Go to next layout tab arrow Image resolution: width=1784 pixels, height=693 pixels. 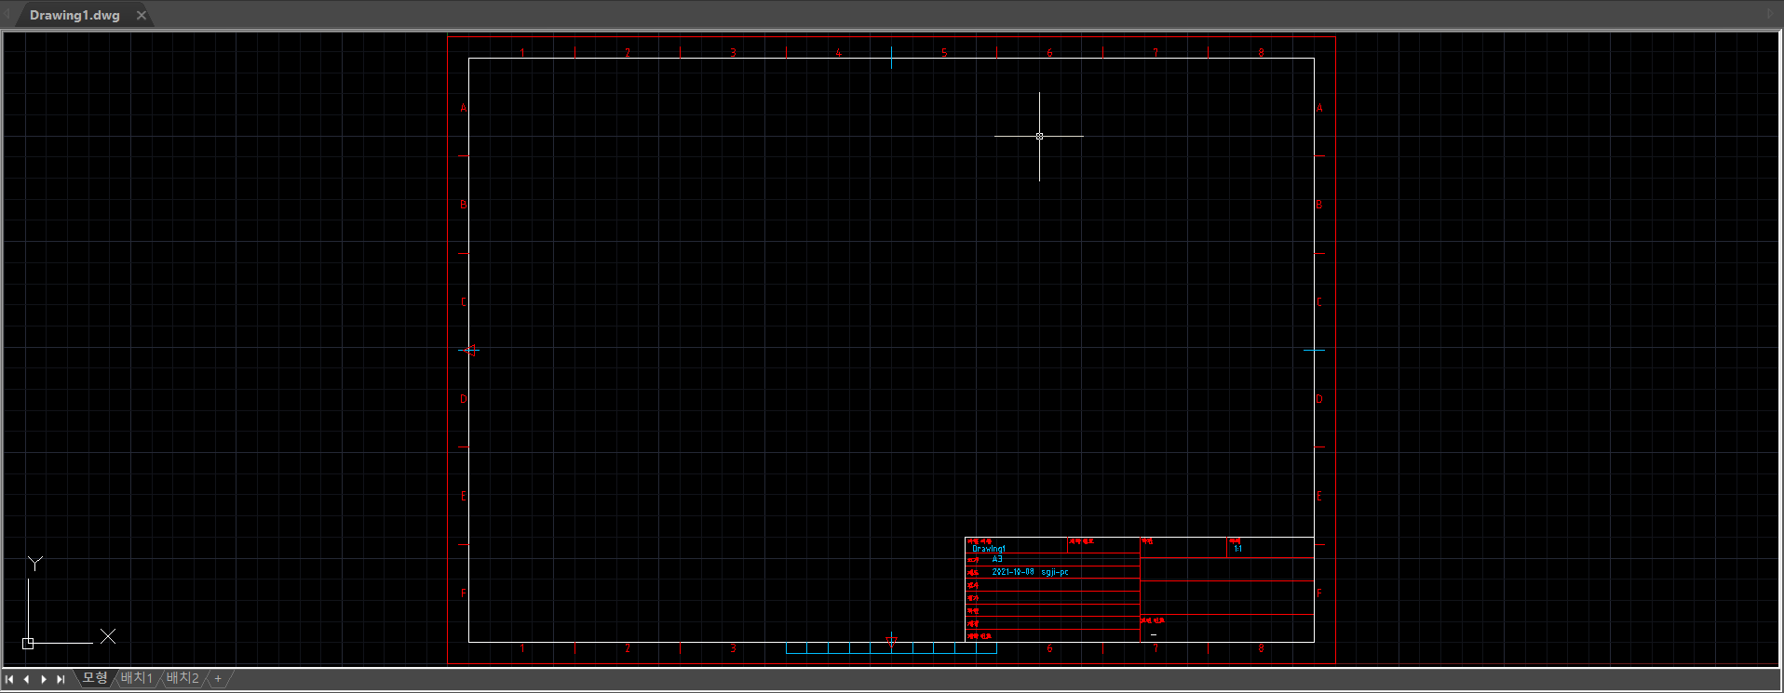coord(44,679)
